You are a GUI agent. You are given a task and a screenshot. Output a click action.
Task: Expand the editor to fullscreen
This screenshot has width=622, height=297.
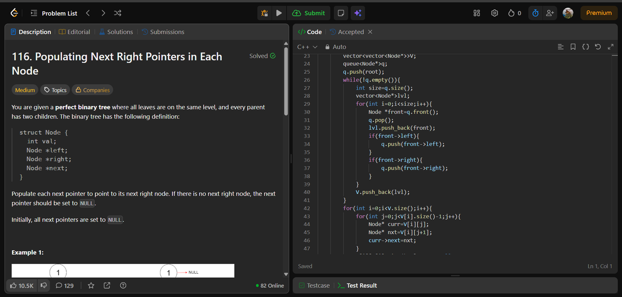611,47
